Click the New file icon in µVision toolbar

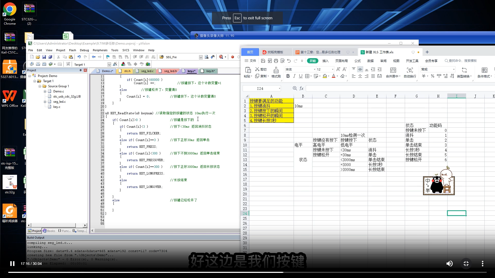coord(32,57)
